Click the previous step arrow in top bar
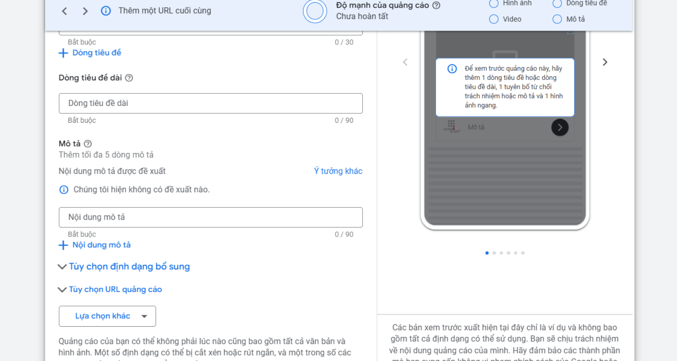This screenshot has height=361, width=677. [65, 11]
